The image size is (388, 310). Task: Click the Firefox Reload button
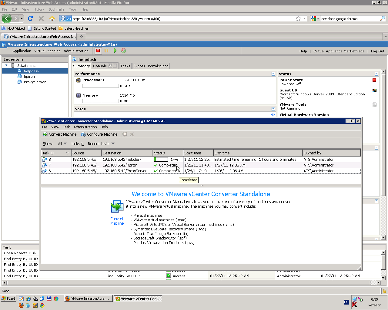(x=30, y=18)
